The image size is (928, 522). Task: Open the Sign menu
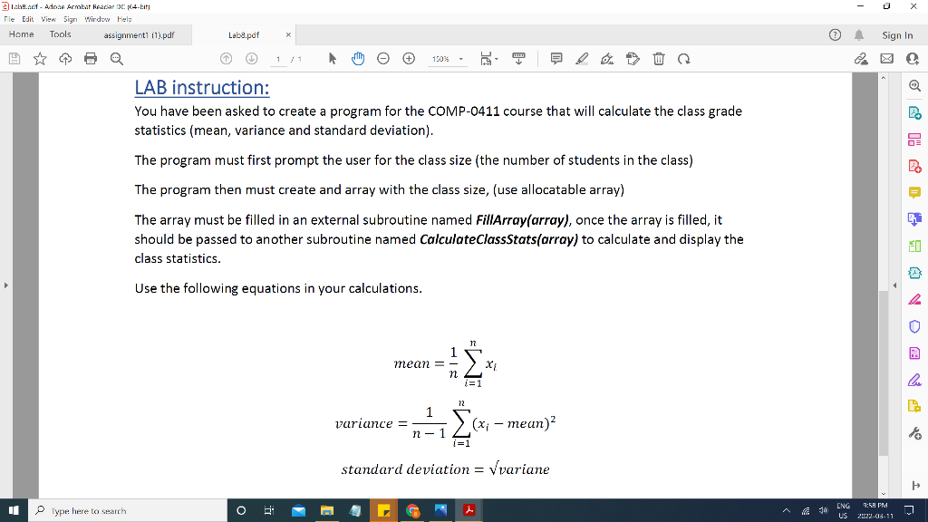[71, 19]
